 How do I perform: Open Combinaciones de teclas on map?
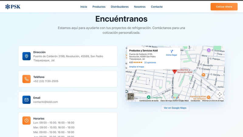pyautogui.click(x=149, y=101)
